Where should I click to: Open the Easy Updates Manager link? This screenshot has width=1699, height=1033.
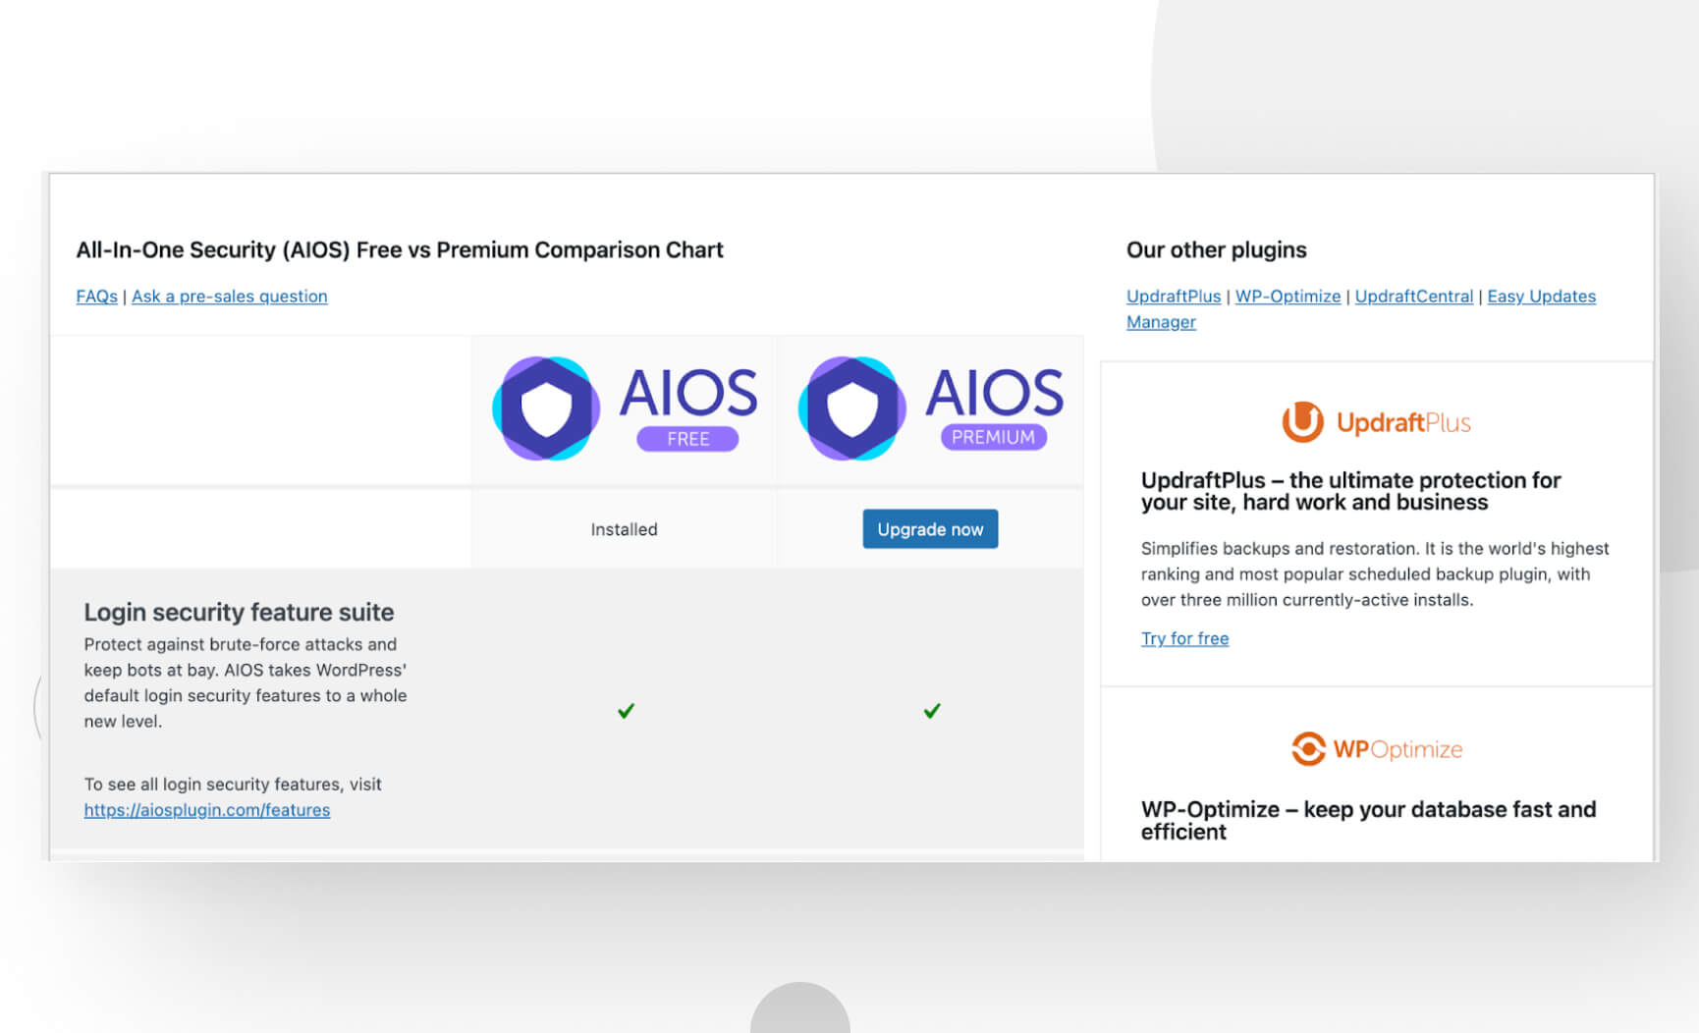click(x=1541, y=296)
